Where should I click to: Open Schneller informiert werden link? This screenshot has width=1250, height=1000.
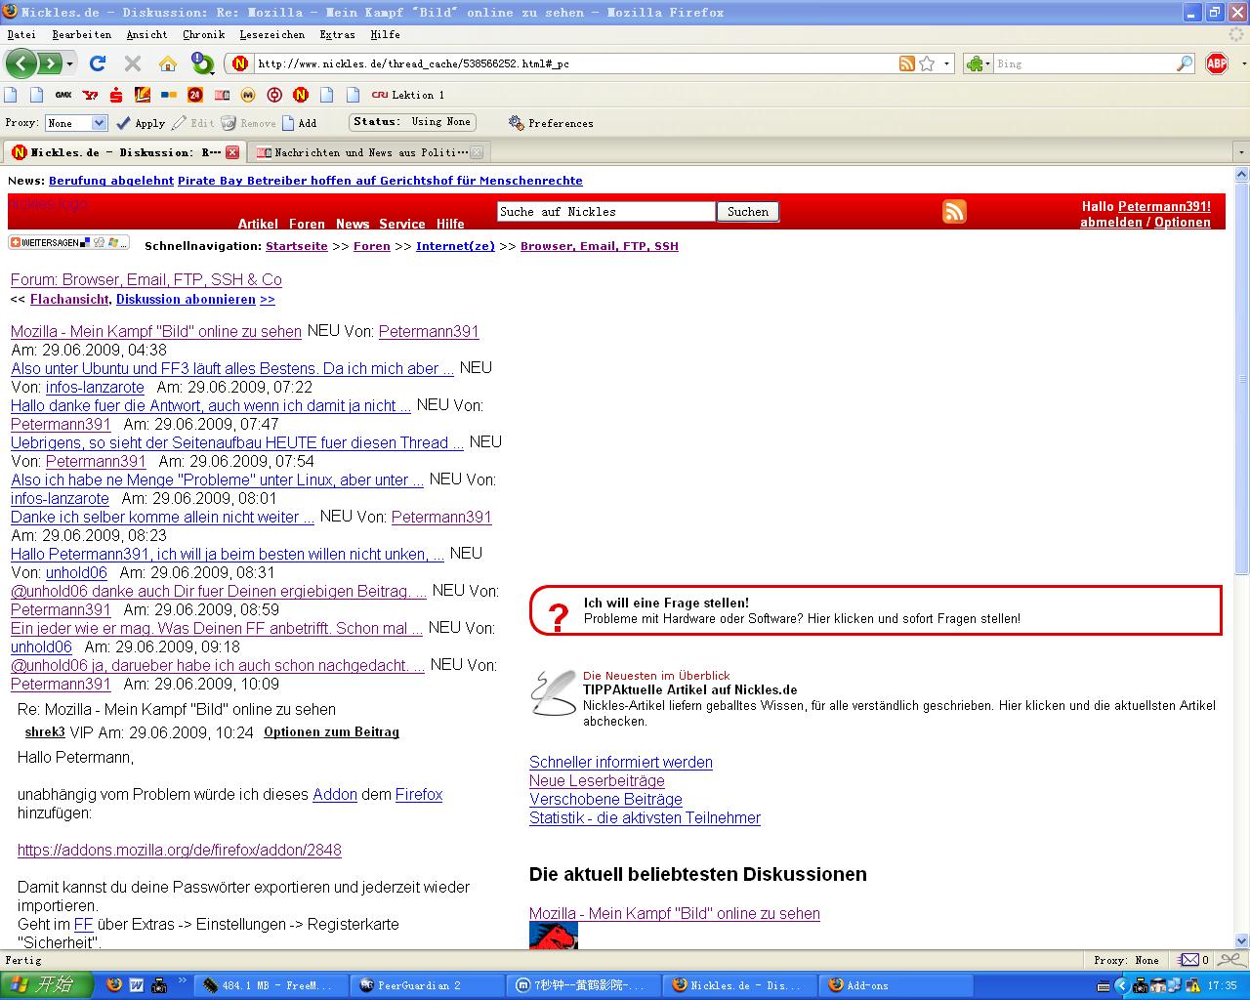click(621, 763)
